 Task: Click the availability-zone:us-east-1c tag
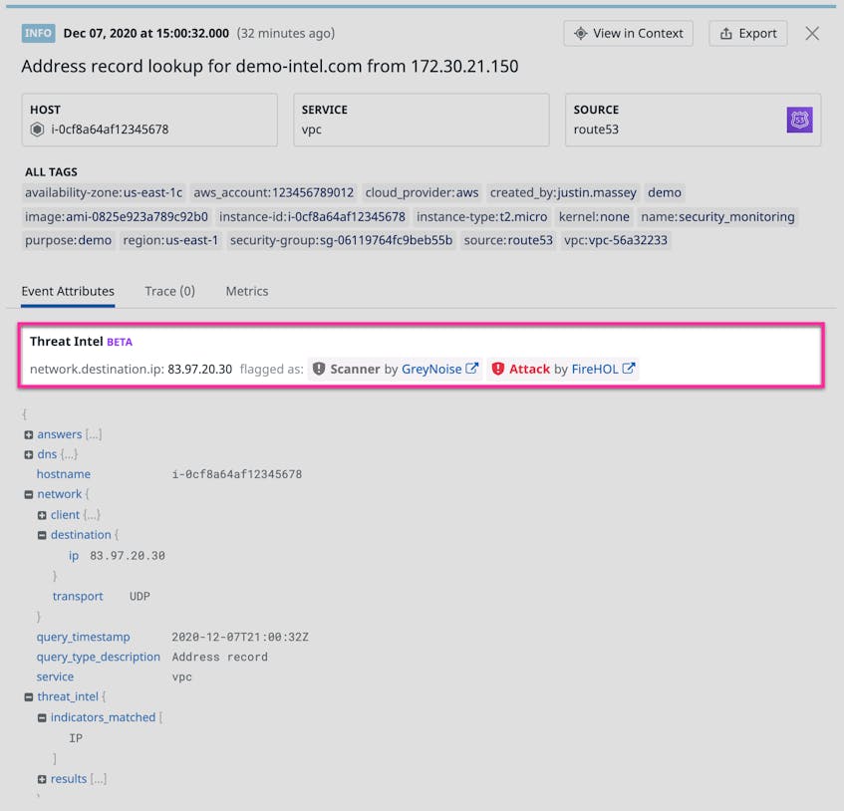(x=104, y=192)
